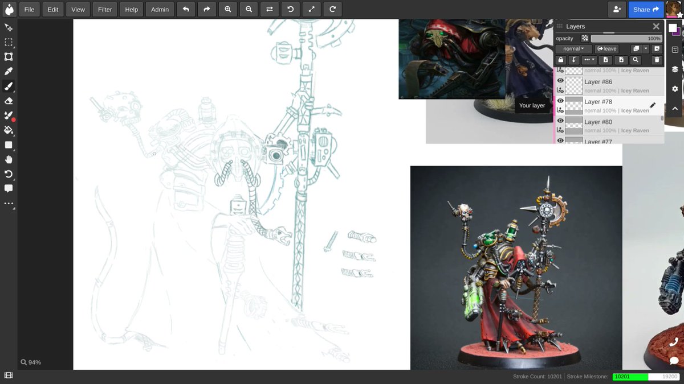The image size is (684, 384).
Task: Rotate the view counter-clockwise
Action: pos(290,9)
